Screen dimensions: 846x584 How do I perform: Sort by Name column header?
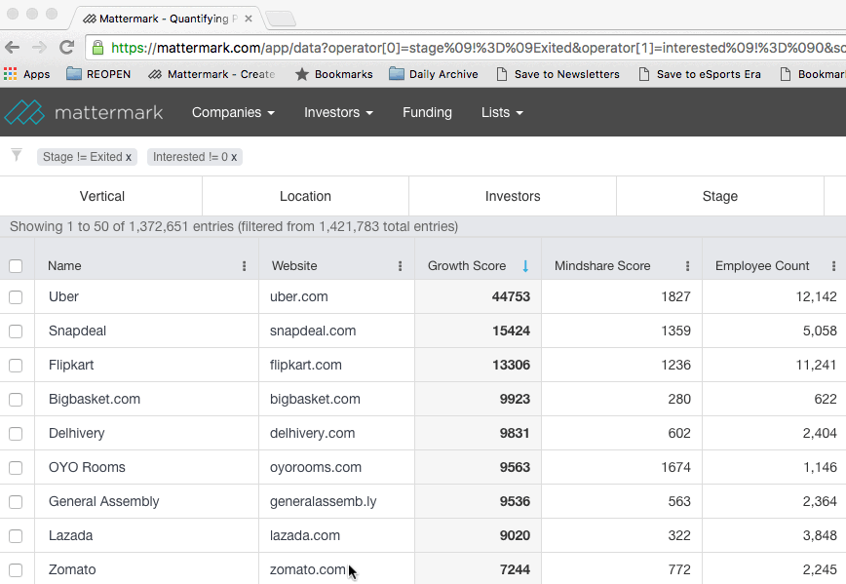click(x=64, y=265)
